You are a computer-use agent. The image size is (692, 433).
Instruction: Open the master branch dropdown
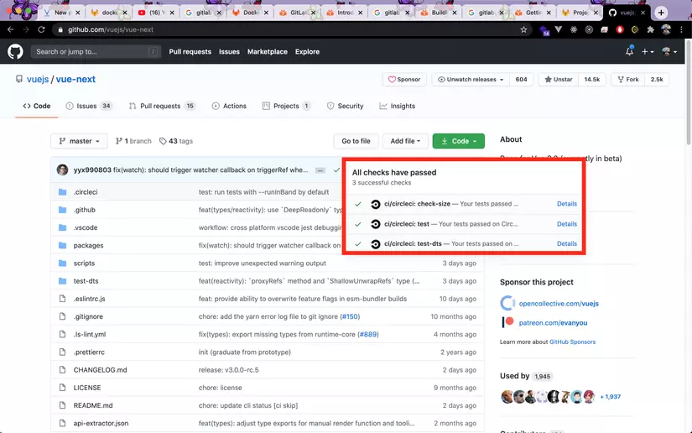pos(79,141)
